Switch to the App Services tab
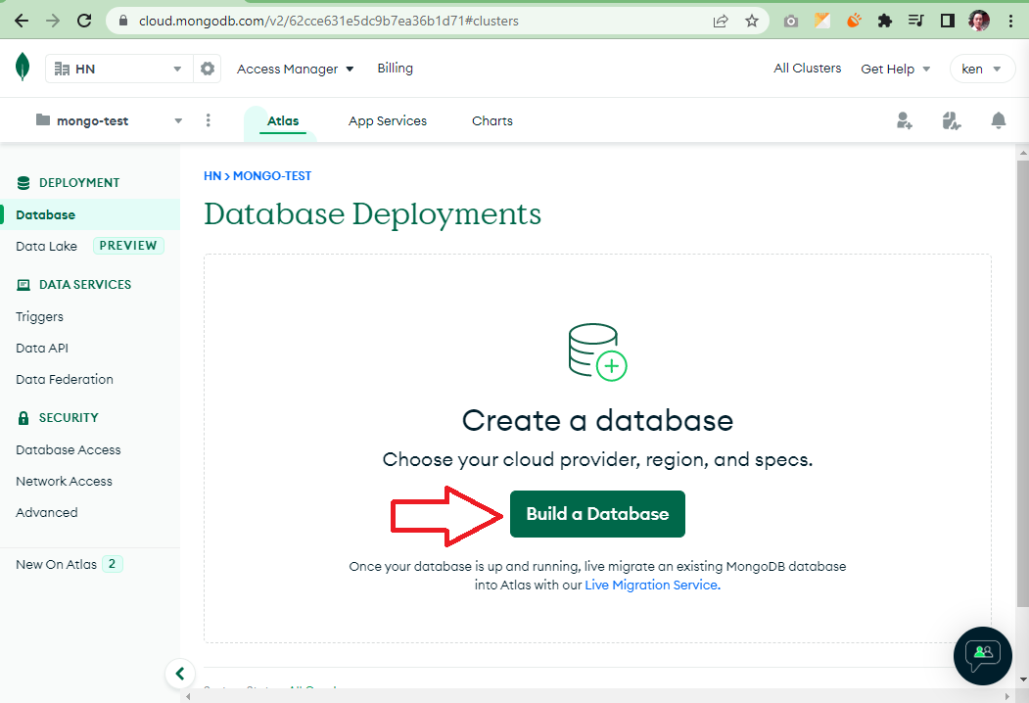The image size is (1029, 703). [387, 119]
